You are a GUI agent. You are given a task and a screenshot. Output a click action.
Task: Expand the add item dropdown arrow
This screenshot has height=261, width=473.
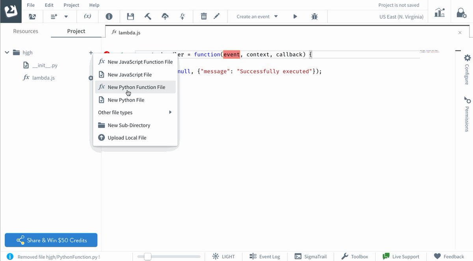[x=66, y=17]
